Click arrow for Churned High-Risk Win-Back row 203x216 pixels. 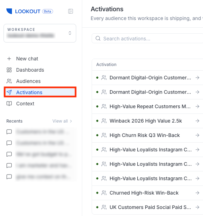(197, 193)
